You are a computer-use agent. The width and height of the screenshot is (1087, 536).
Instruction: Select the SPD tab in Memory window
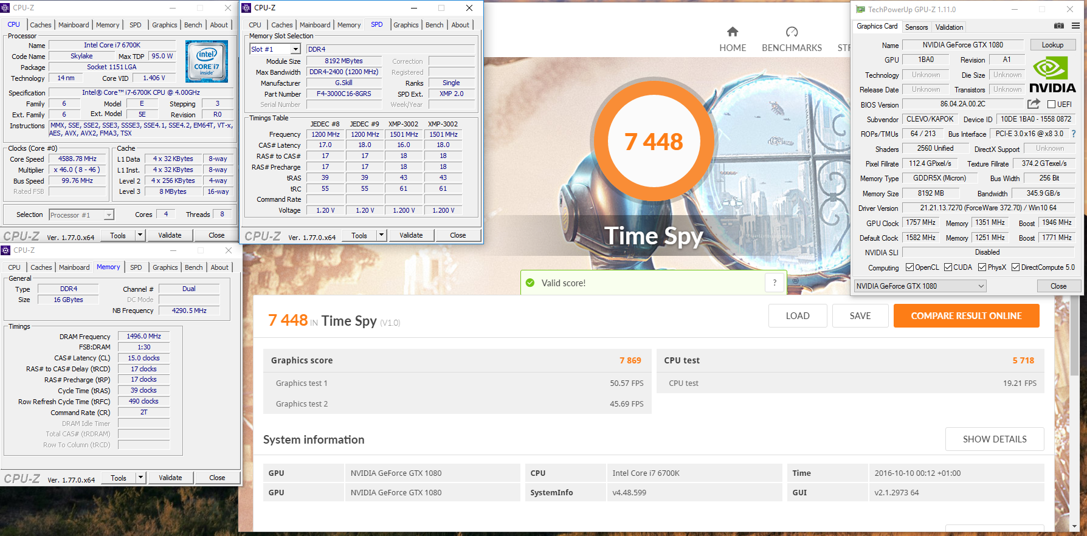[136, 267]
